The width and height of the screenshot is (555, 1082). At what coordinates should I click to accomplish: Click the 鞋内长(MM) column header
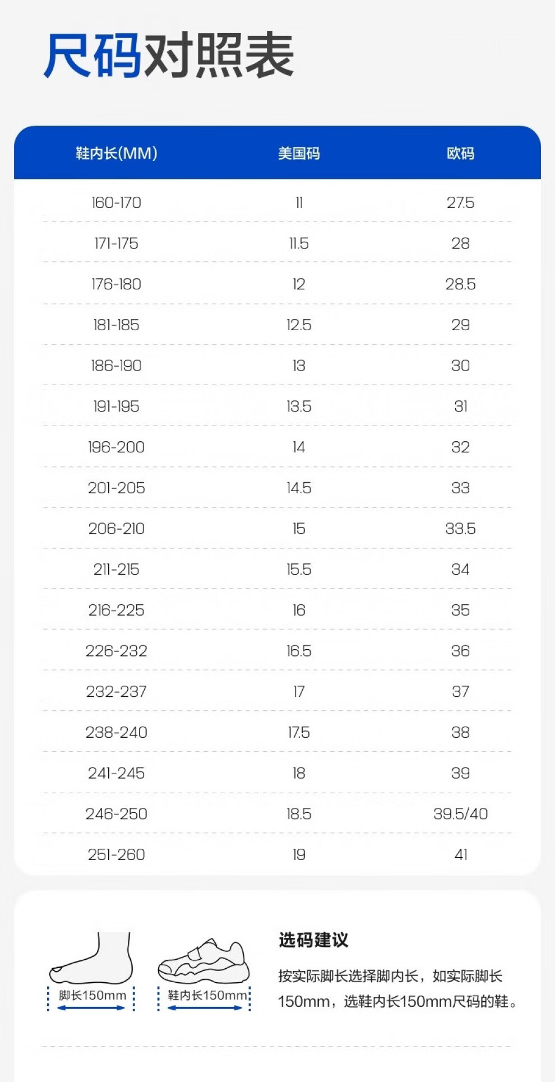[117, 153]
